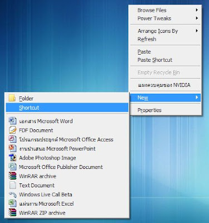Click the Folder icon in New submenu
209x223 pixels.
click(12, 98)
